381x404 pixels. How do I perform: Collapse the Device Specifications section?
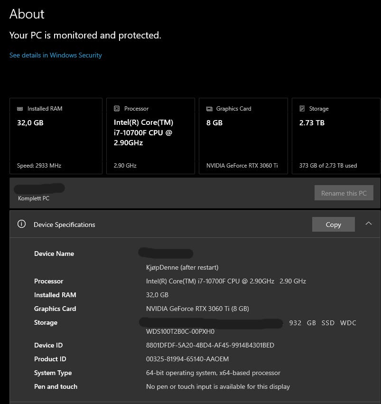pos(369,224)
